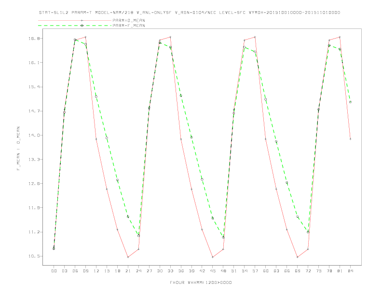
Task: Click y-axis tick label 15.4
Action: pos(33,87)
